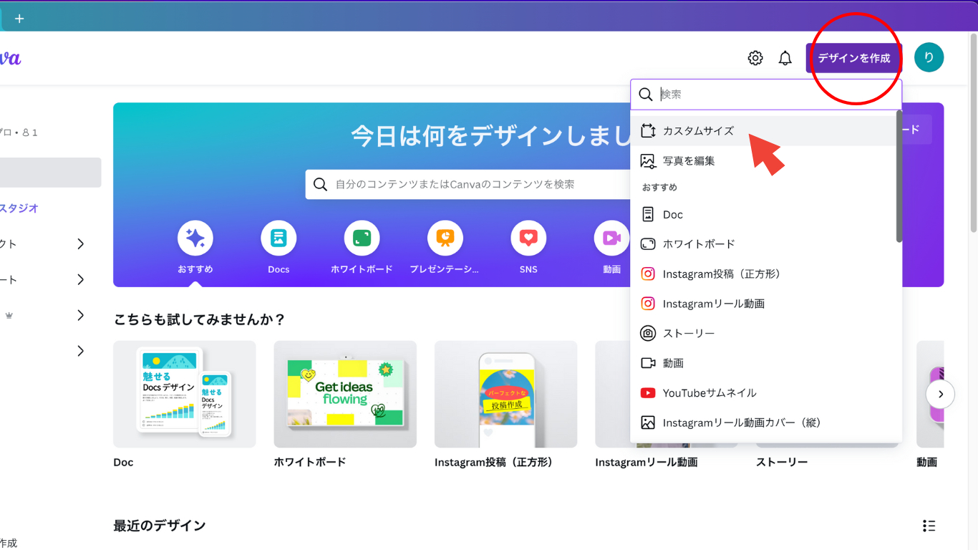Select the 動画 camera category icon in banner
Screen dimensions: 978x550
point(611,238)
